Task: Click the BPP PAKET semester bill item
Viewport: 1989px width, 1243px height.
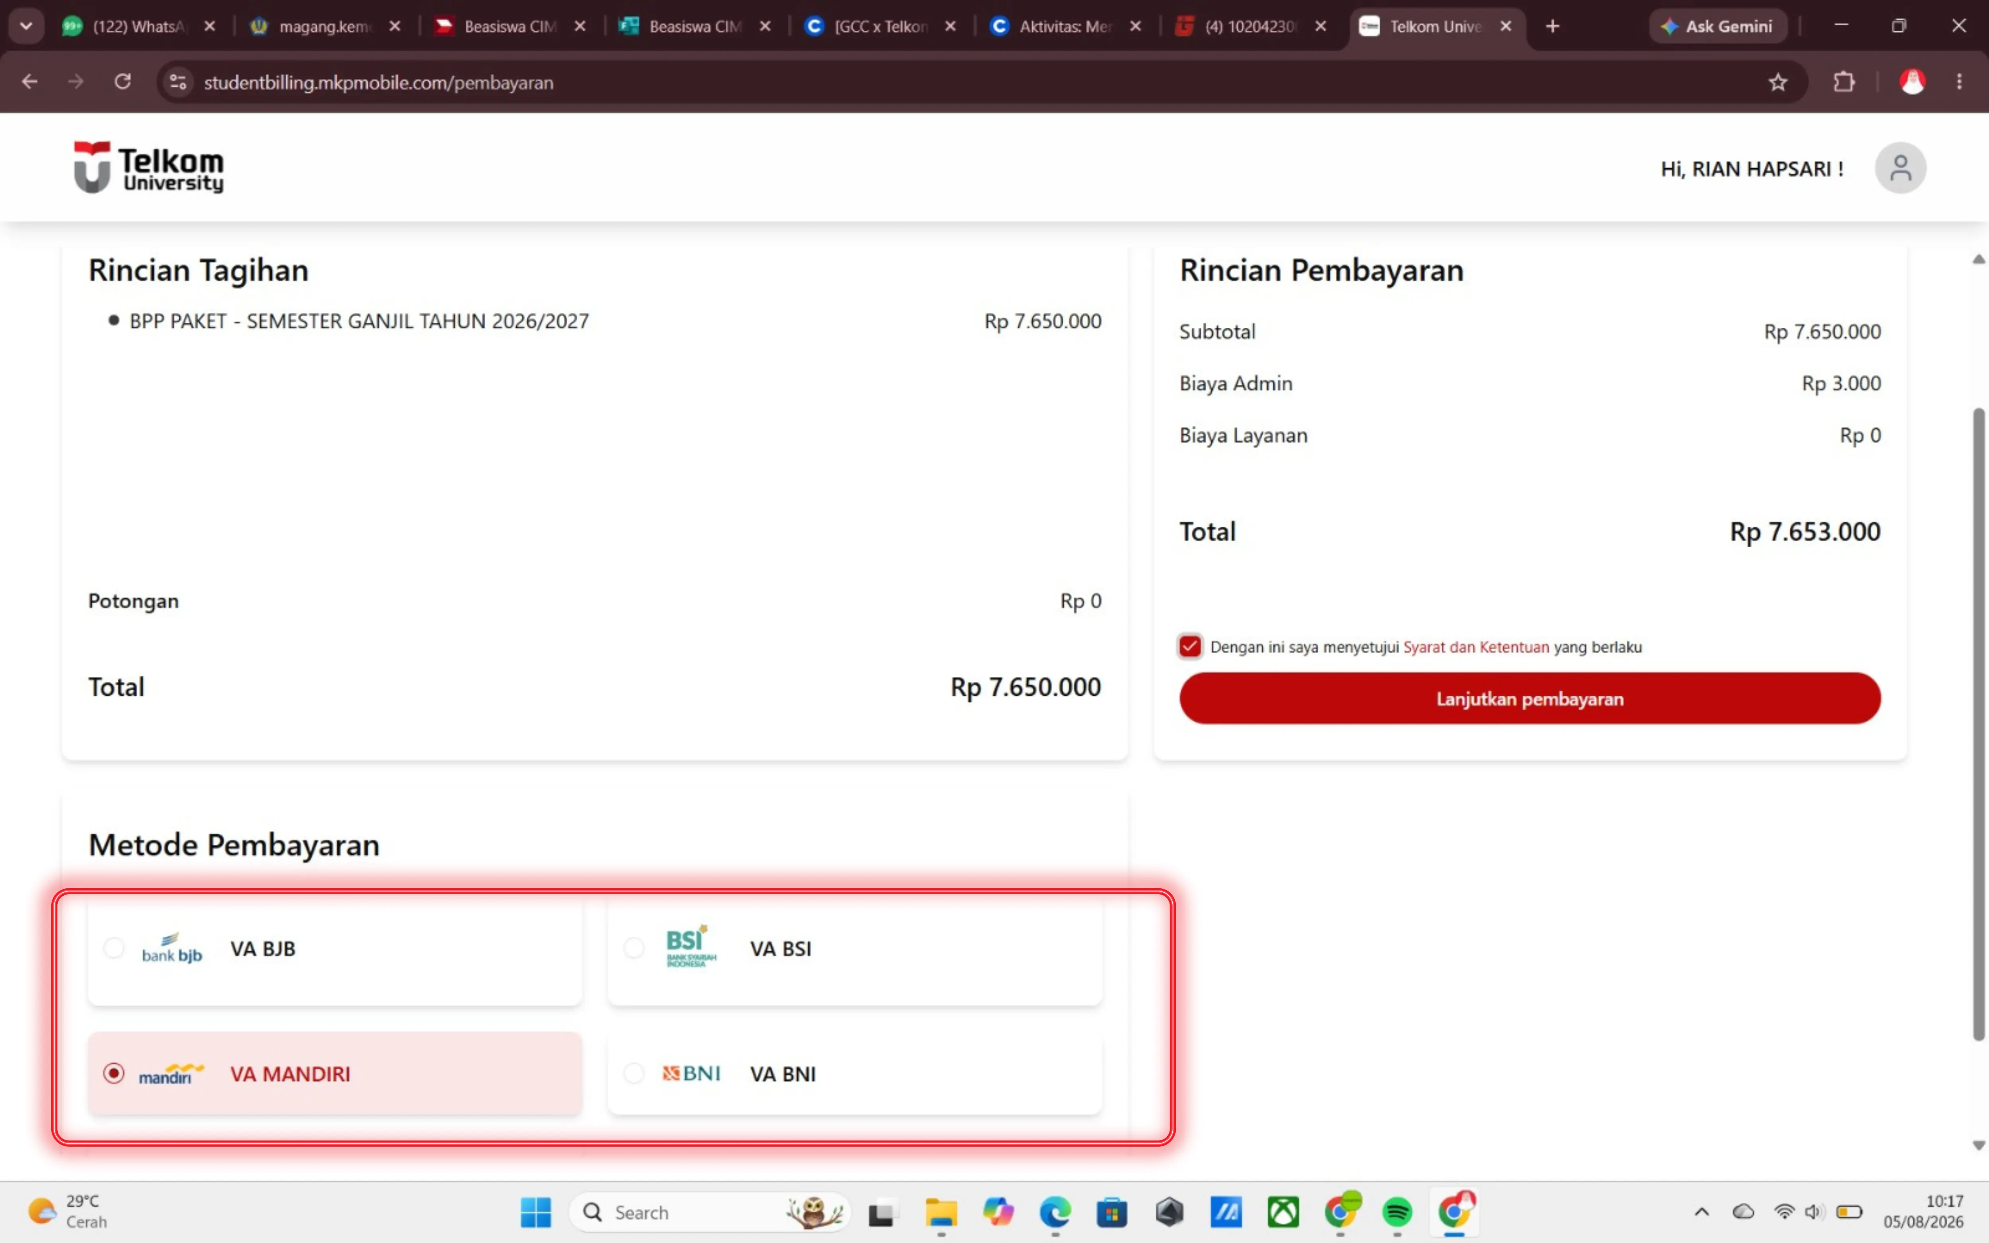Action: tap(359, 321)
